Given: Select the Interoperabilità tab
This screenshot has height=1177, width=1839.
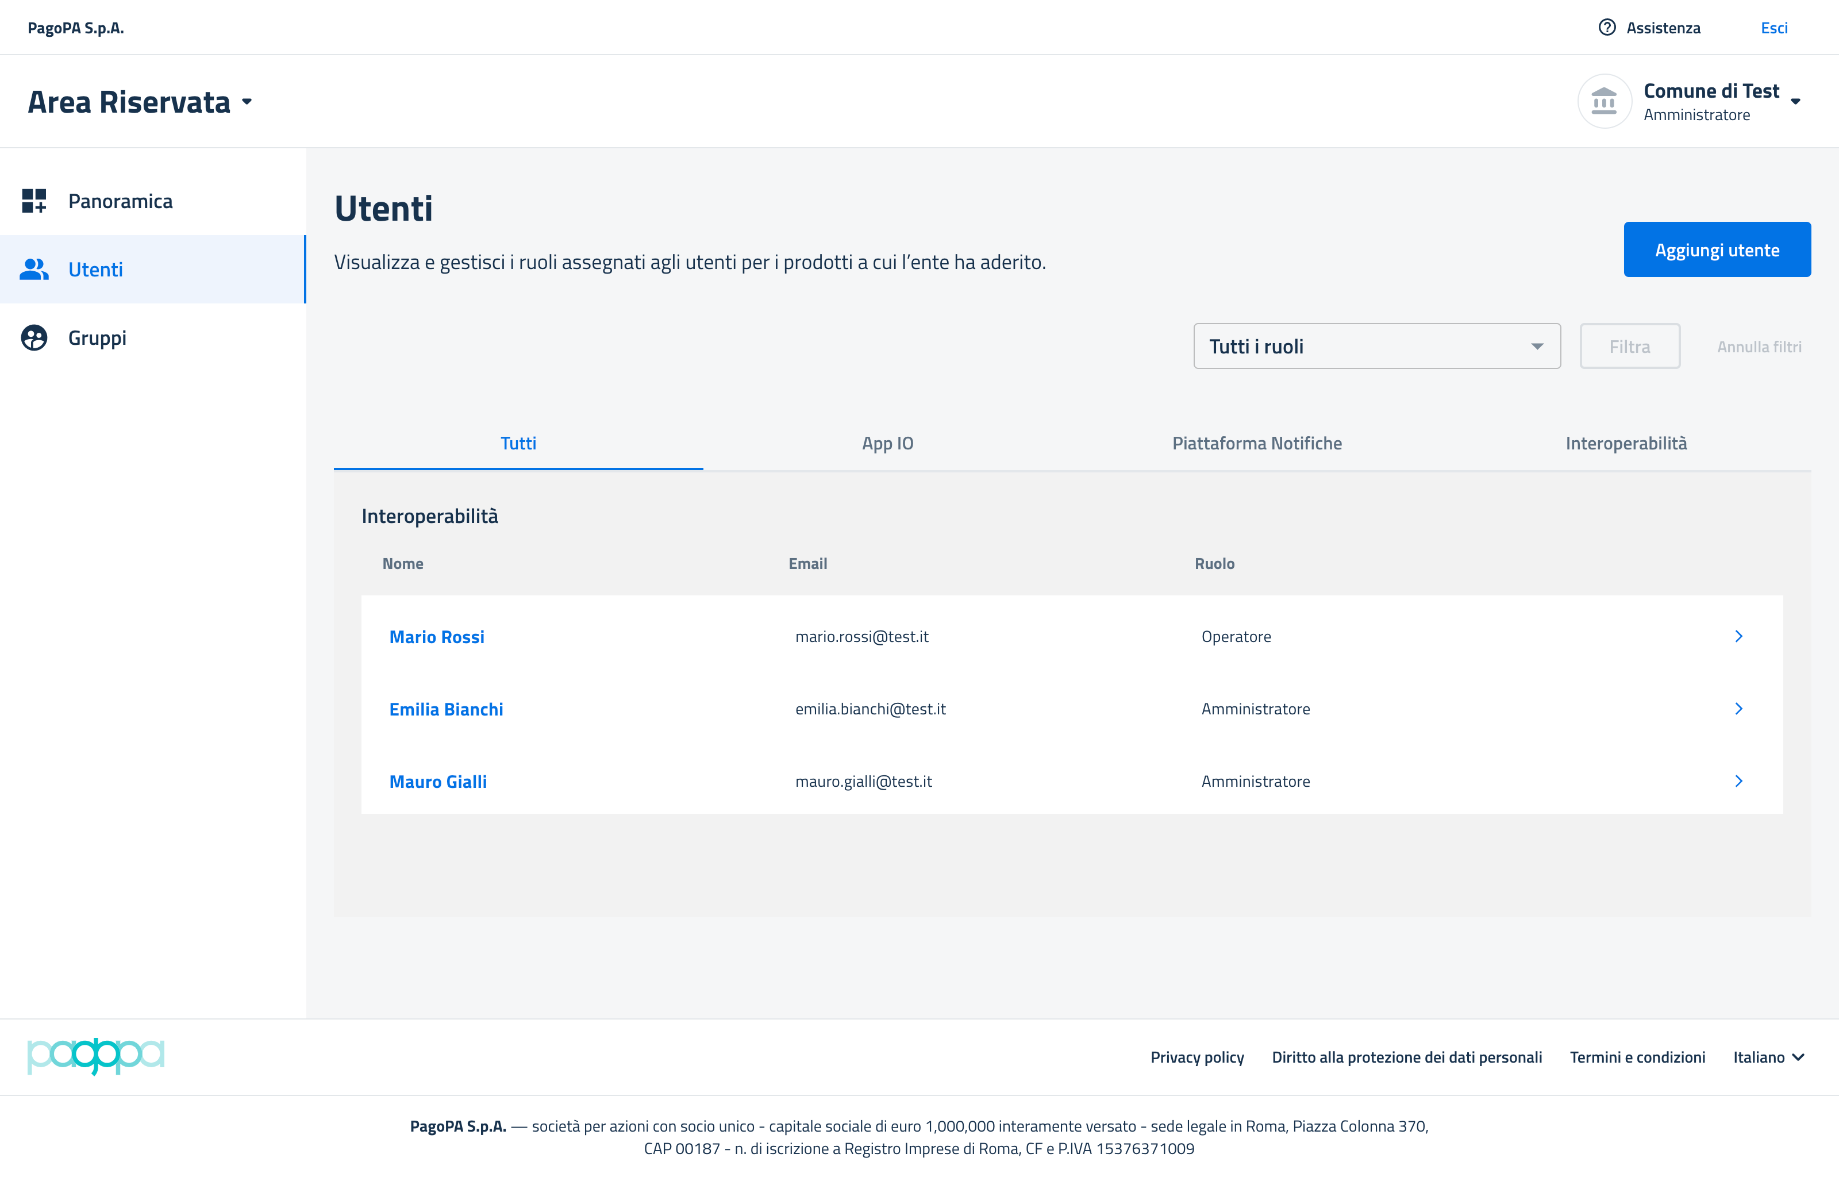Looking at the screenshot, I should pos(1626,443).
